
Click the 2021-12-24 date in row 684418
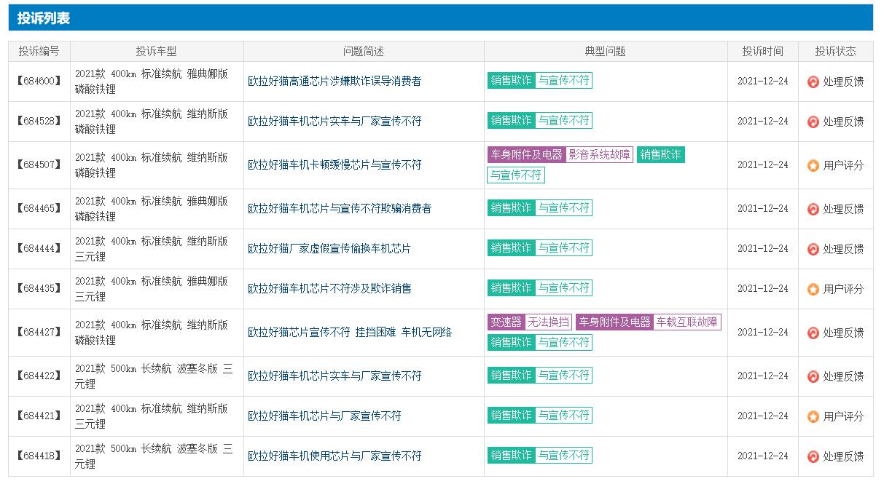(763, 456)
